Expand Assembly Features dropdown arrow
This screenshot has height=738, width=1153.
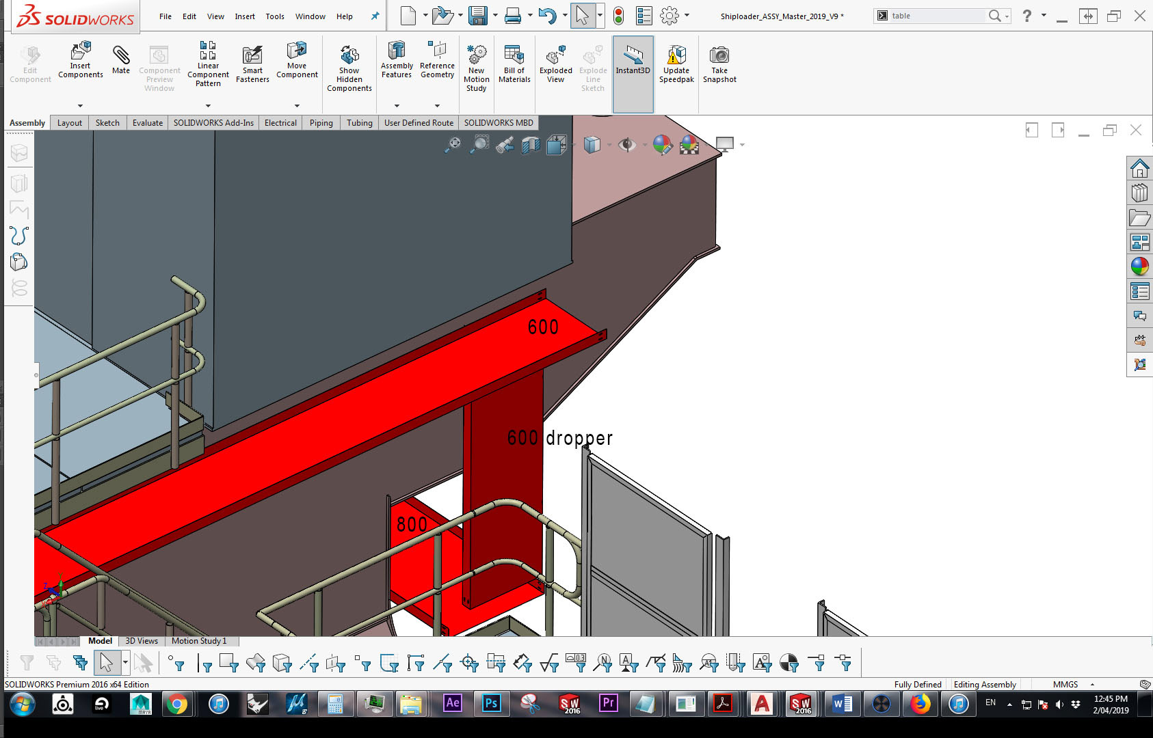tap(397, 106)
